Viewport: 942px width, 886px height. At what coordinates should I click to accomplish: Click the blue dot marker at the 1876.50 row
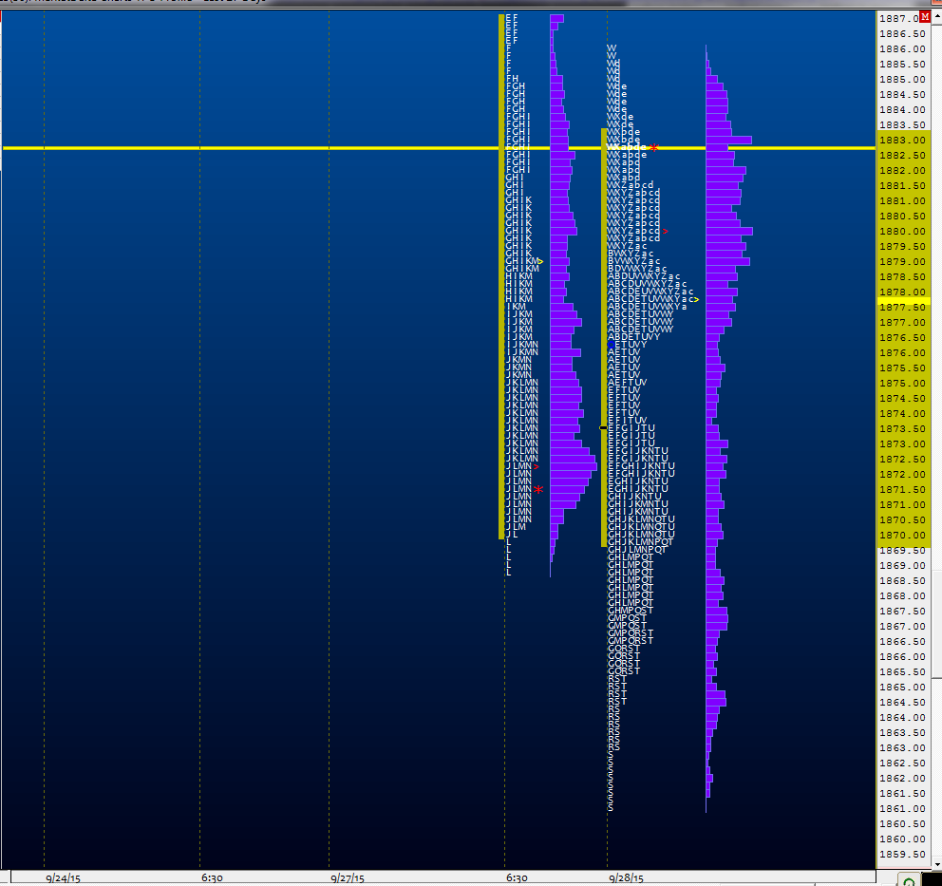click(611, 346)
